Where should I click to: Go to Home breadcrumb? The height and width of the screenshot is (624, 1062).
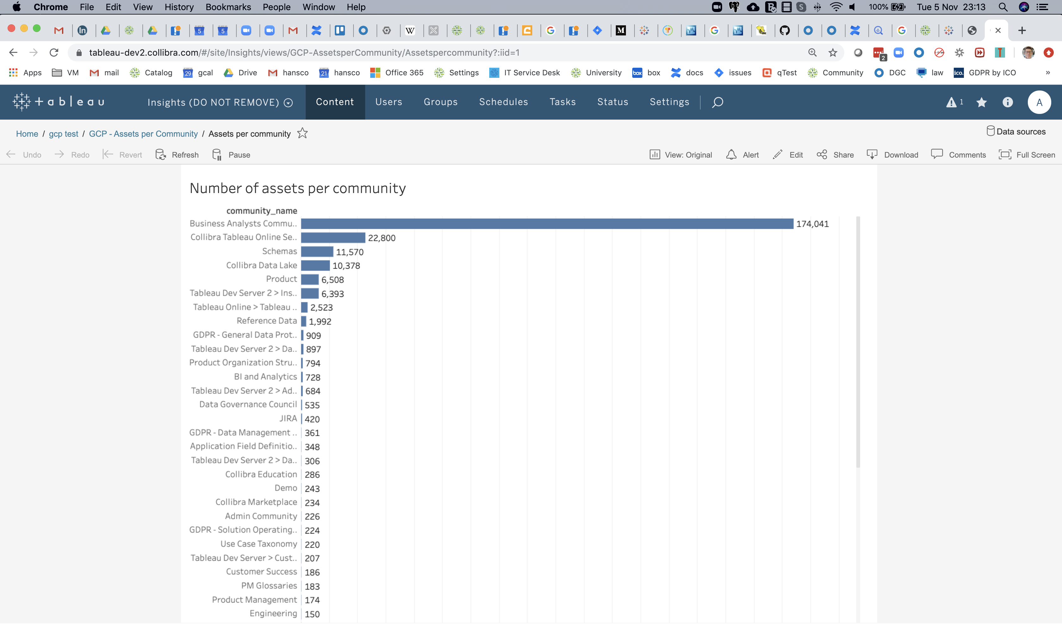[x=27, y=134]
